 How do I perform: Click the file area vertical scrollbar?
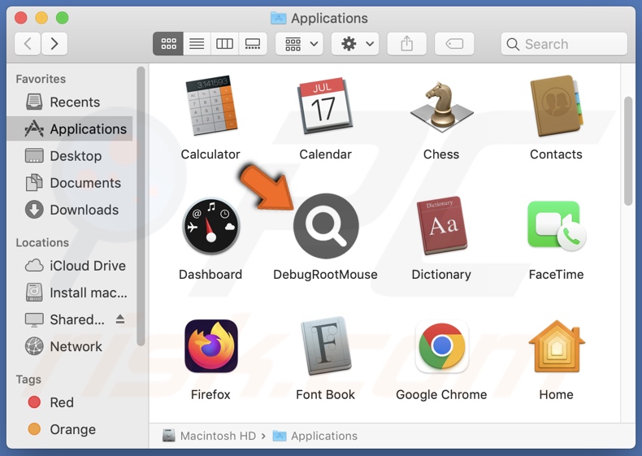pos(628,150)
